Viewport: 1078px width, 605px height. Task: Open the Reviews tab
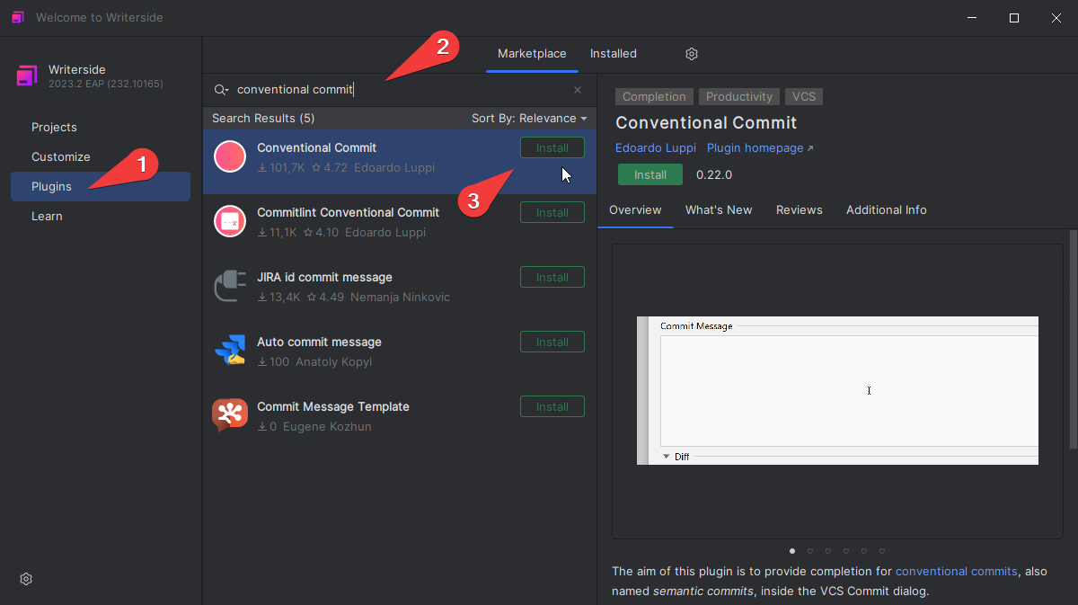tap(800, 209)
